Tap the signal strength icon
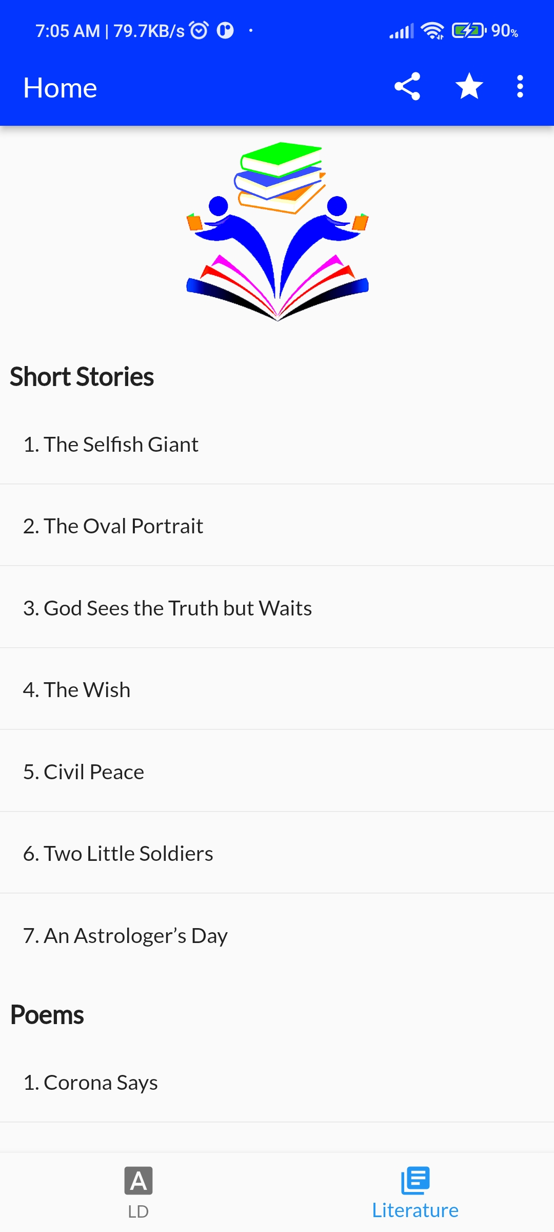The image size is (554, 1232). click(x=401, y=31)
